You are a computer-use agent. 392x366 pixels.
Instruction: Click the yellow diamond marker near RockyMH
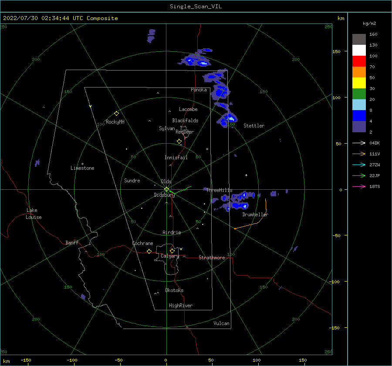pyautogui.click(x=116, y=114)
